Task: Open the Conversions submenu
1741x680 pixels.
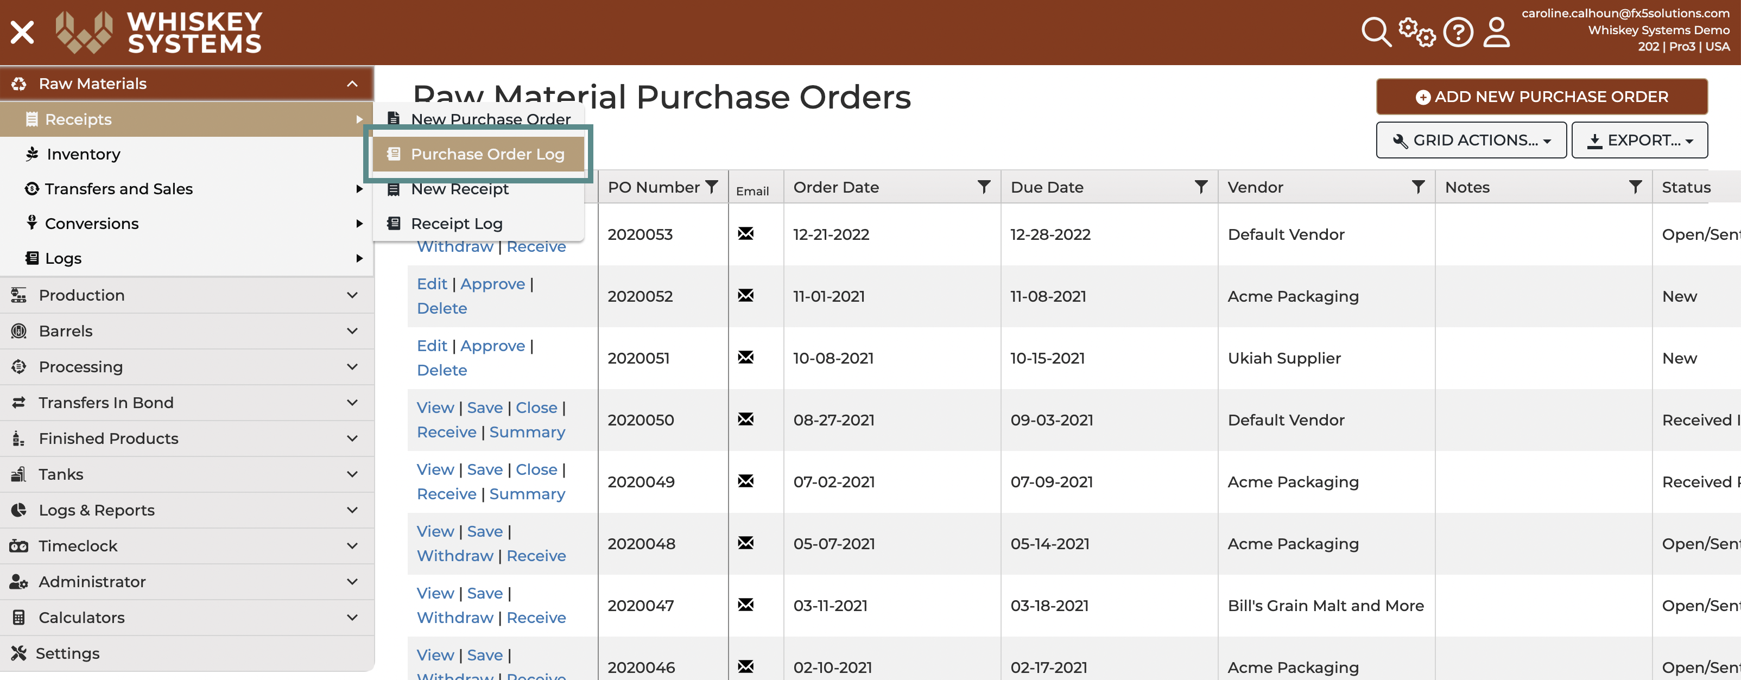Action: point(187,224)
